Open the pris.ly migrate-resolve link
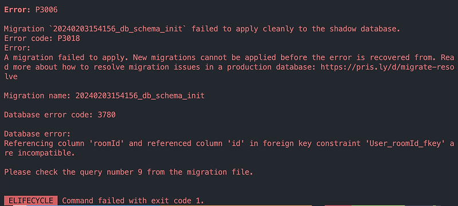The width and height of the screenshot is (458, 206). (388, 67)
